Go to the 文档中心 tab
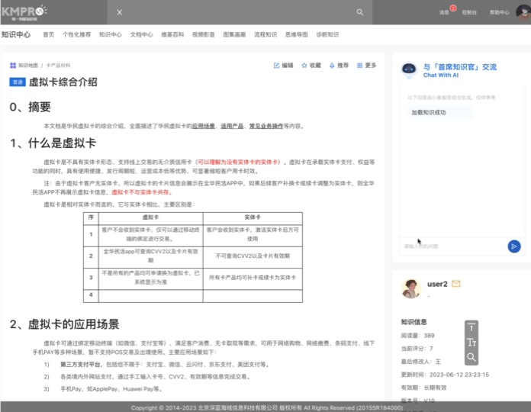Screen dimensions: 531x412 coord(141,34)
